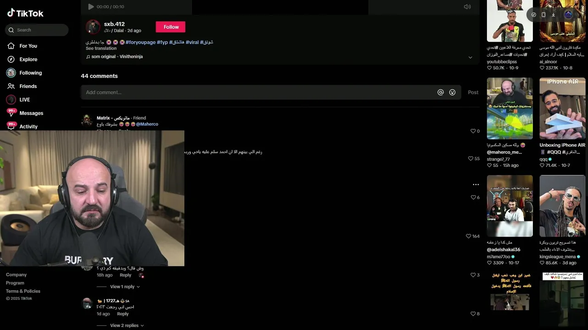Click the Messages 99+ badge icon
Image resolution: width=588 pixels, height=330 pixels.
11,113
